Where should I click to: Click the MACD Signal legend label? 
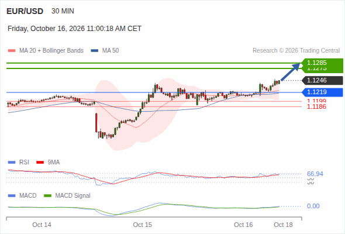(73, 196)
